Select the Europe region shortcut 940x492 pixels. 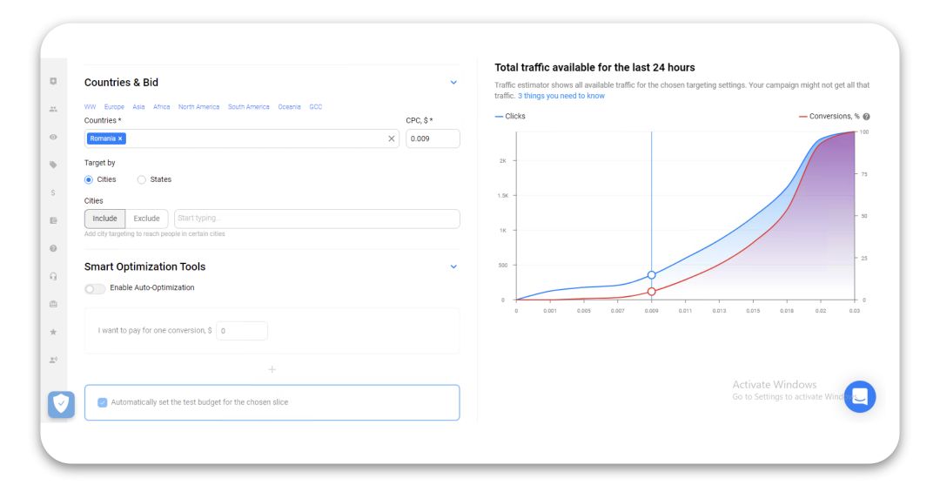[x=114, y=107]
